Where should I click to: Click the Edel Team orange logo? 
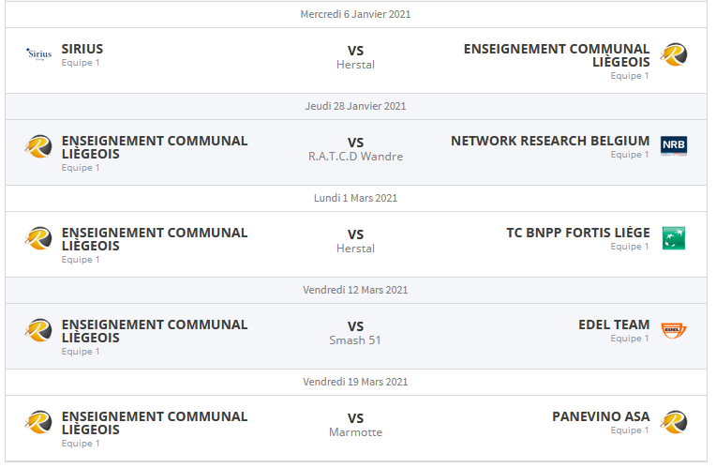[x=674, y=330]
